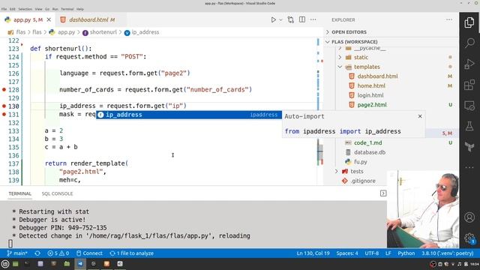Click '1 file to analyze' status item
The height and width of the screenshot is (270, 480).
click(x=132, y=253)
